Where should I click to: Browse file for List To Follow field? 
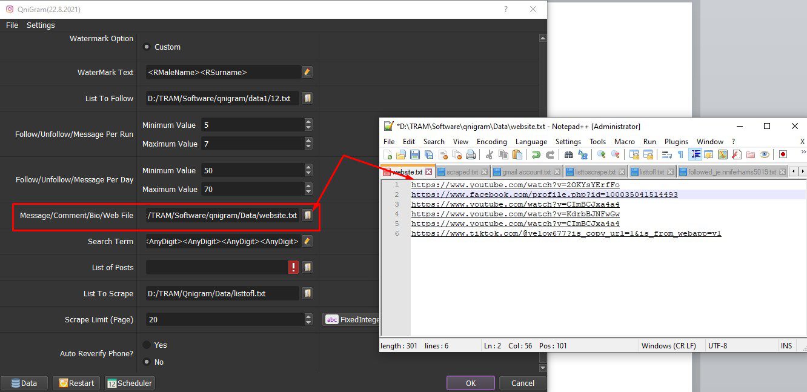pyautogui.click(x=307, y=98)
